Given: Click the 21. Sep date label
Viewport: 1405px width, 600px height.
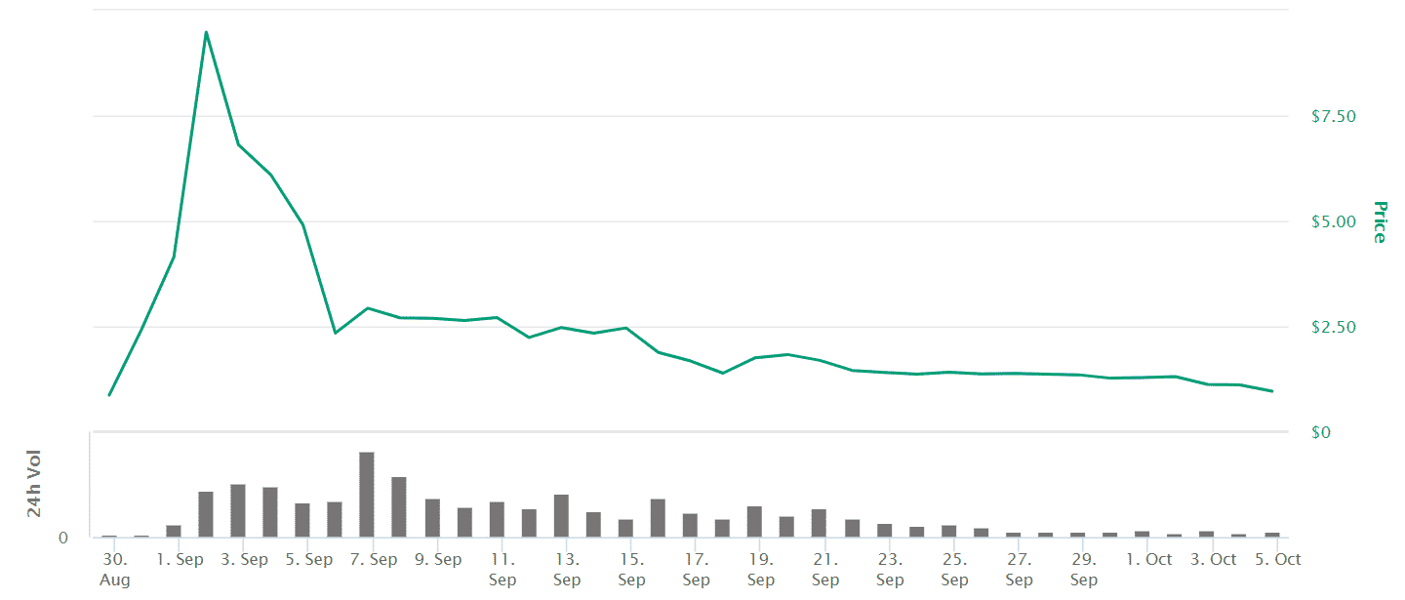Looking at the screenshot, I should point(825,570).
